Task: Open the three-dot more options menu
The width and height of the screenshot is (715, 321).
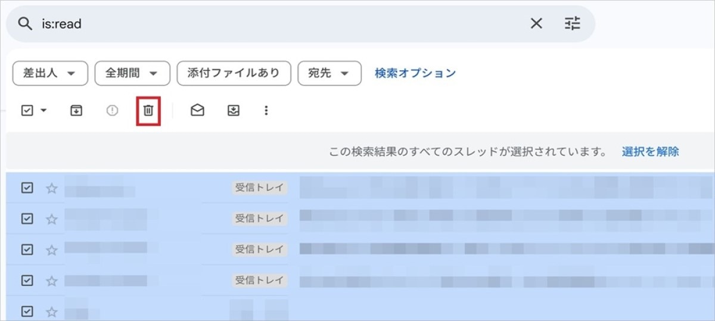Action: [x=266, y=110]
